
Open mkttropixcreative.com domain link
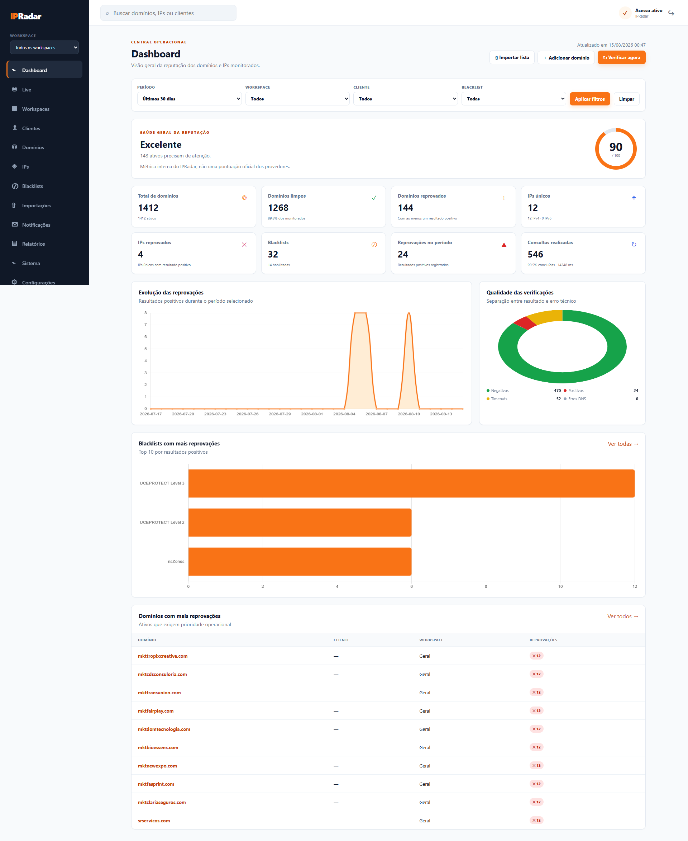162,656
